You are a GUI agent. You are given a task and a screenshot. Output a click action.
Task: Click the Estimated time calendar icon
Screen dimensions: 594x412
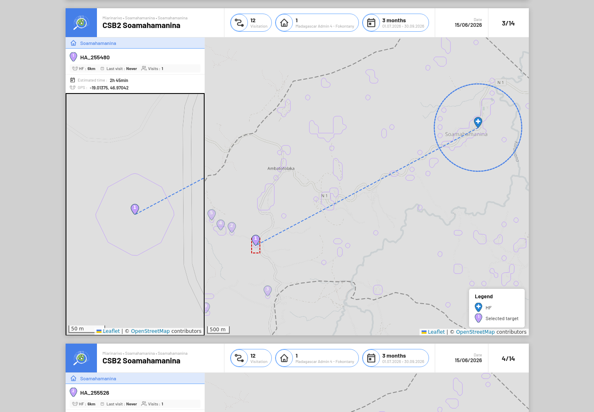pos(73,80)
